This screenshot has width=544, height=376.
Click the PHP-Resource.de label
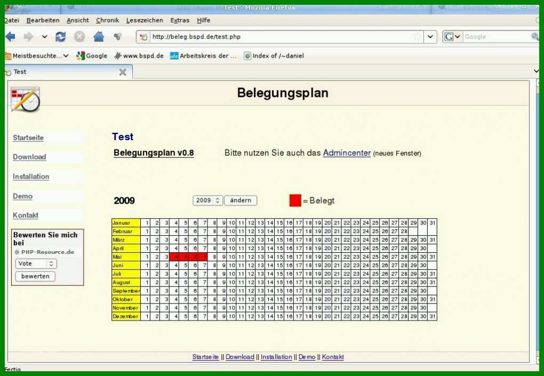click(44, 252)
